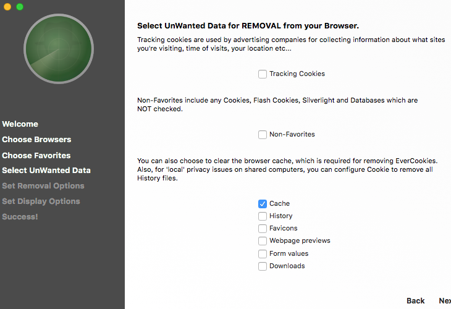The image size is (451, 309).
Task: Uncheck the Cache checkbox
Action: (263, 204)
